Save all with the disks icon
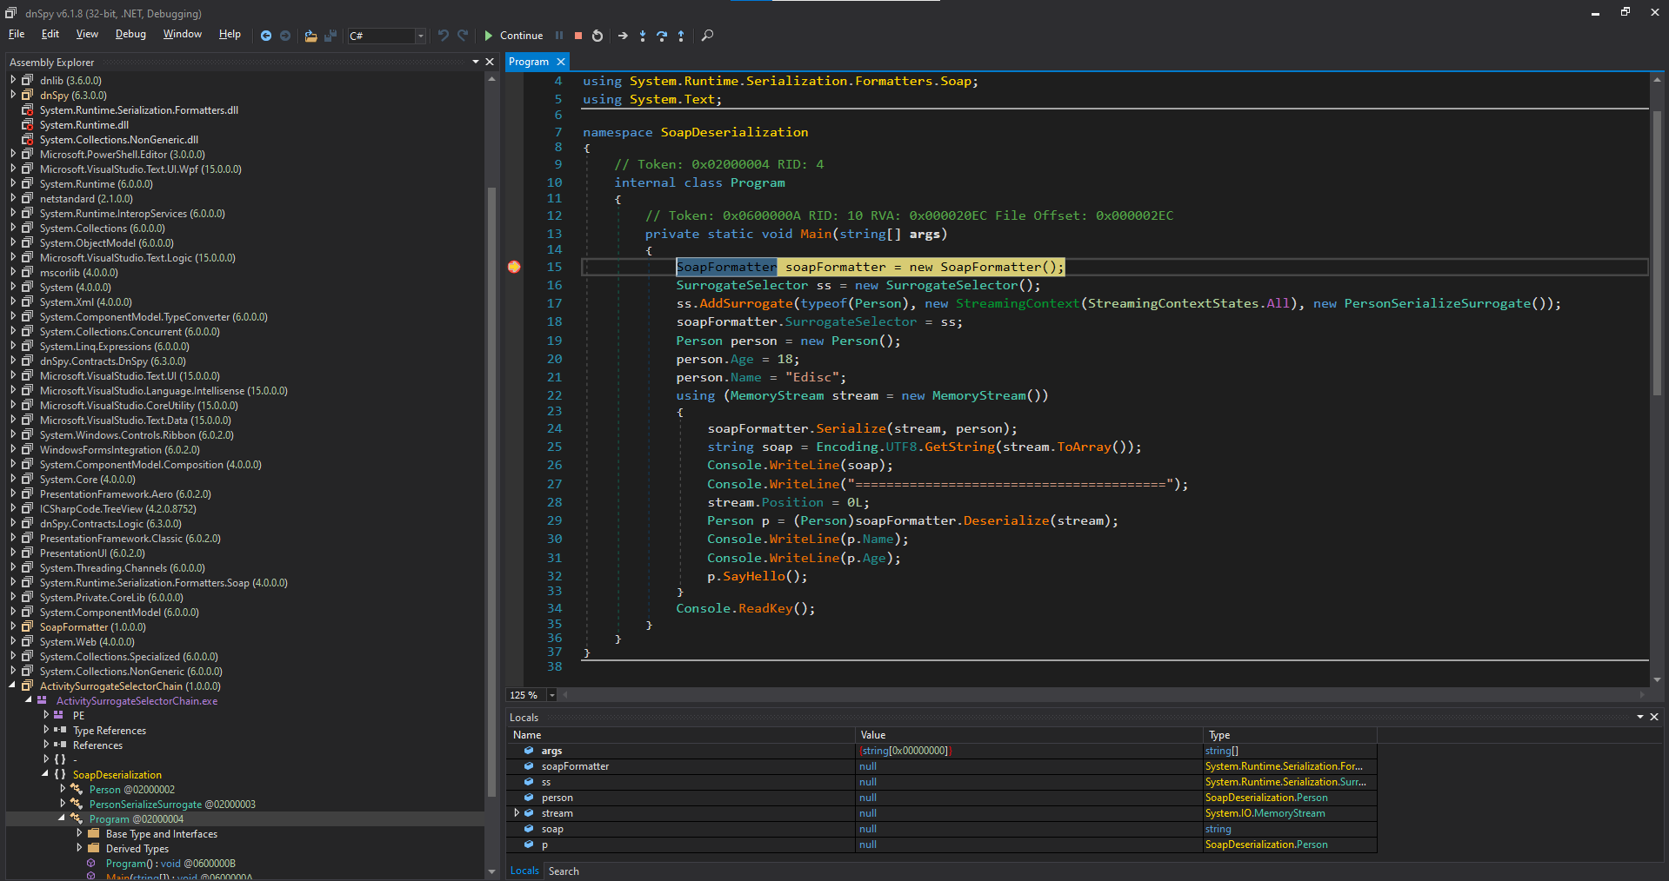The image size is (1669, 881). pos(330,36)
